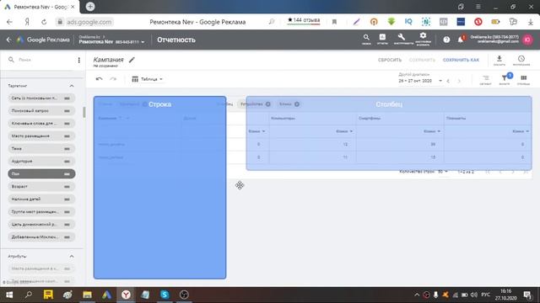Open Clicks column dropdown under Tablets
The image size is (540, 303).
coord(521,131)
